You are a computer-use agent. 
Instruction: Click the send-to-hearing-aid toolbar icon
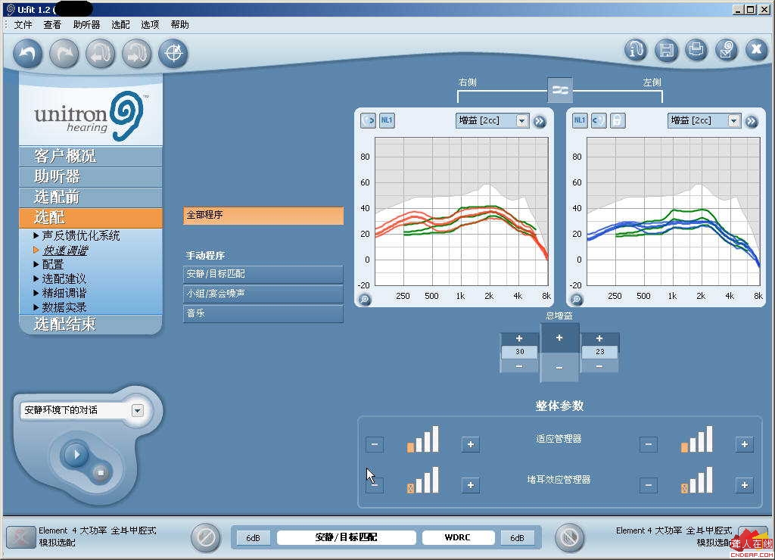[x=137, y=54]
